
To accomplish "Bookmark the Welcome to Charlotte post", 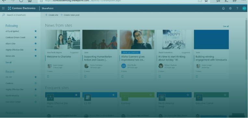I will pos(48,77).
